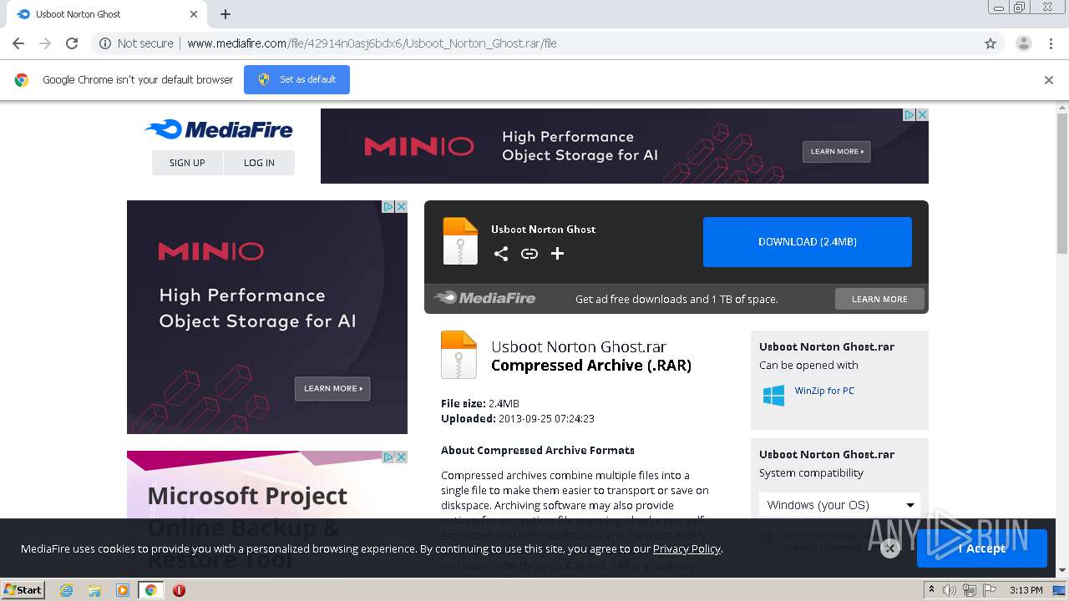Click the Uploaded date 2013-09-25 07:24:23
1069x601 pixels.
pyautogui.click(x=546, y=418)
